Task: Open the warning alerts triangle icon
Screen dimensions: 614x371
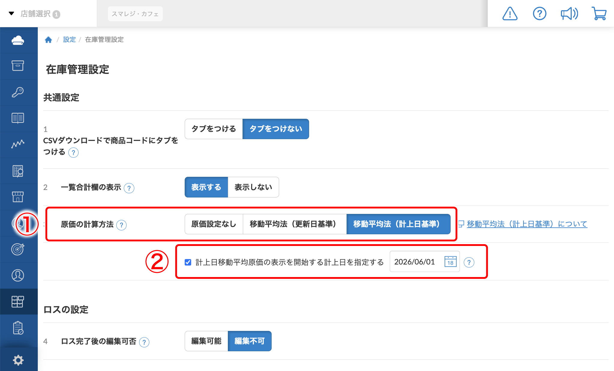Action: click(x=510, y=14)
